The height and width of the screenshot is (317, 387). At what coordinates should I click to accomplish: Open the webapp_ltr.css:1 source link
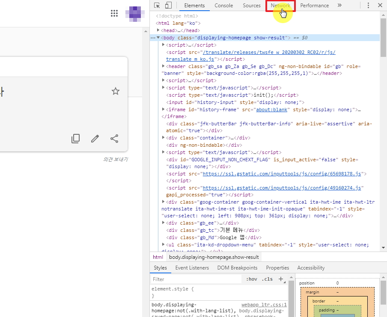click(x=264, y=305)
